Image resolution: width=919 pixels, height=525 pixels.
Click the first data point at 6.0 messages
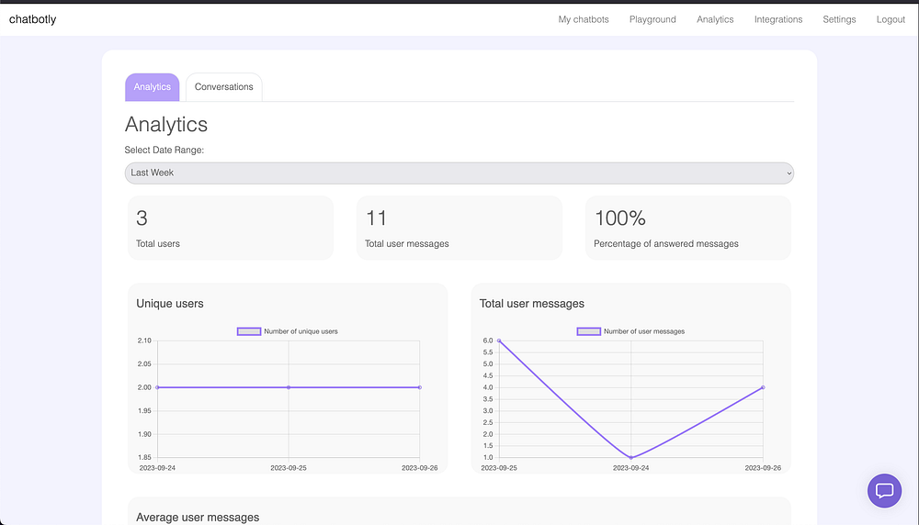[x=499, y=341]
